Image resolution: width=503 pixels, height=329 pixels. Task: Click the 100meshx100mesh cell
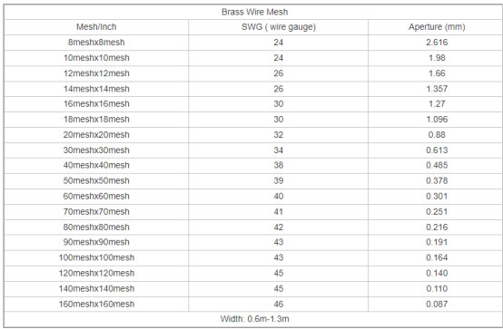point(96,257)
